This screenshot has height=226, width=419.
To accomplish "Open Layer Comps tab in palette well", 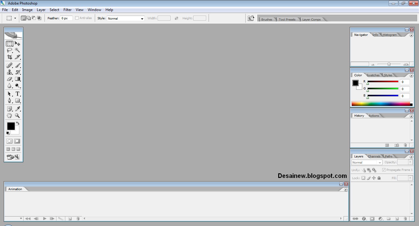I will [x=311, y=19].
